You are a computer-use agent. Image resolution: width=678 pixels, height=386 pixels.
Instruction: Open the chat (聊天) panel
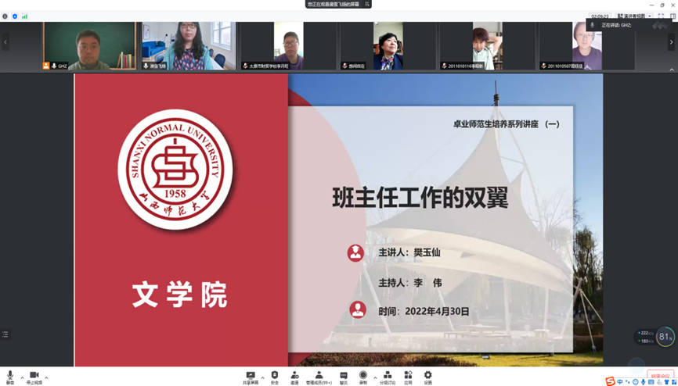344,376
